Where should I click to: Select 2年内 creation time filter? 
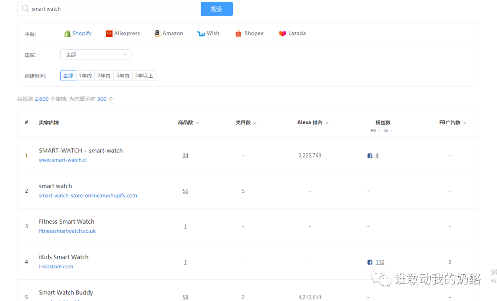point(104,75)
